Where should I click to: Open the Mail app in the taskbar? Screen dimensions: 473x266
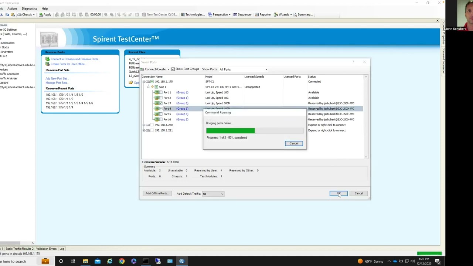[x=98, y=262]
